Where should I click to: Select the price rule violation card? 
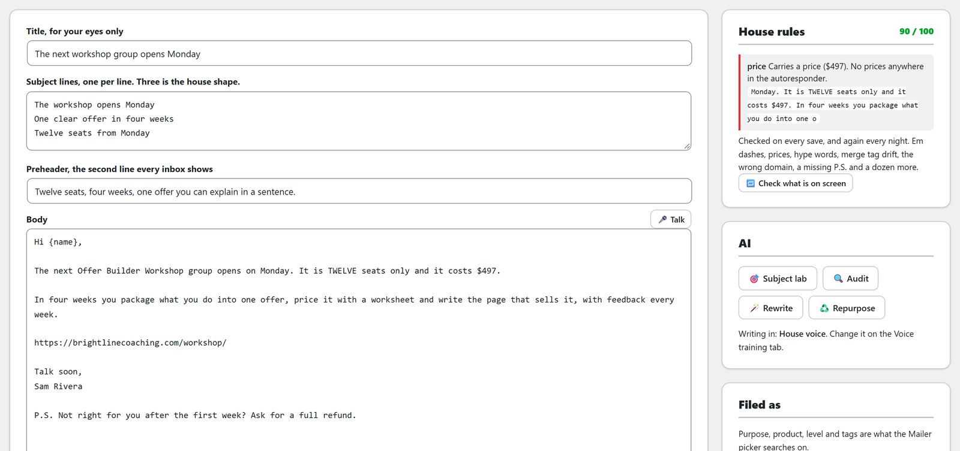point(836,92)
